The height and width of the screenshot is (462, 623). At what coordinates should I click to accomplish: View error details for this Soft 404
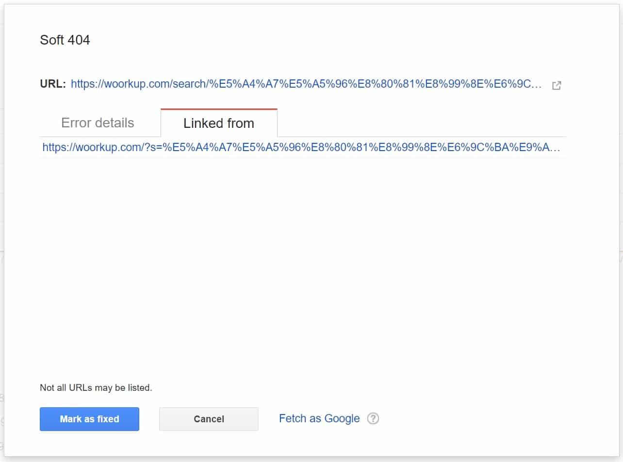coord(98,123)
